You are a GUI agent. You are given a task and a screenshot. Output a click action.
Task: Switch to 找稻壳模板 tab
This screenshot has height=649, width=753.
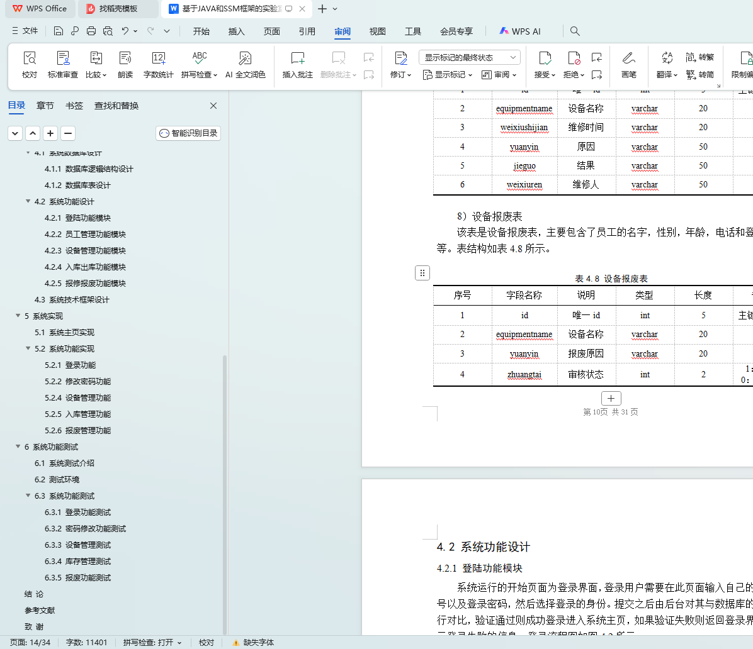(x=118, y=9)
